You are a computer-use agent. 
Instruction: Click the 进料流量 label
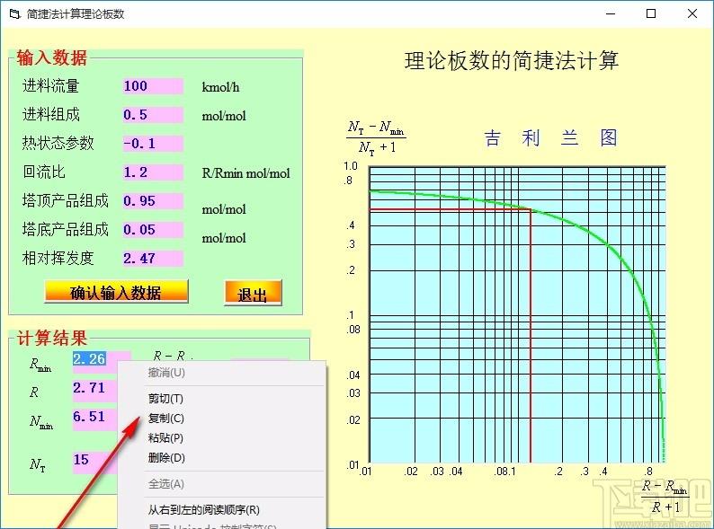pyautogui.click(x=51, y=85)
